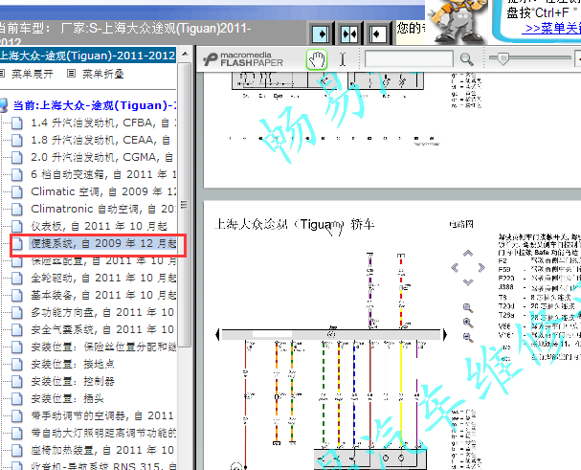Image resolution: width=581 pixels, height=470 pixels.
Task: Open 带自动大灯照明距离调节功能 document
Action: point(103,433)
